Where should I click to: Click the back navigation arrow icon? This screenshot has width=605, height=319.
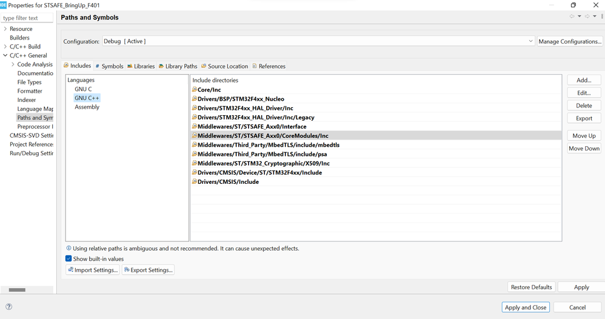click(572, 16)
